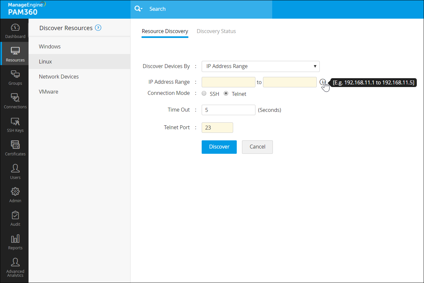424x283 pixels.
Task: Click the help icon beside Discover Resources
Action: click(x=98, y=28)
